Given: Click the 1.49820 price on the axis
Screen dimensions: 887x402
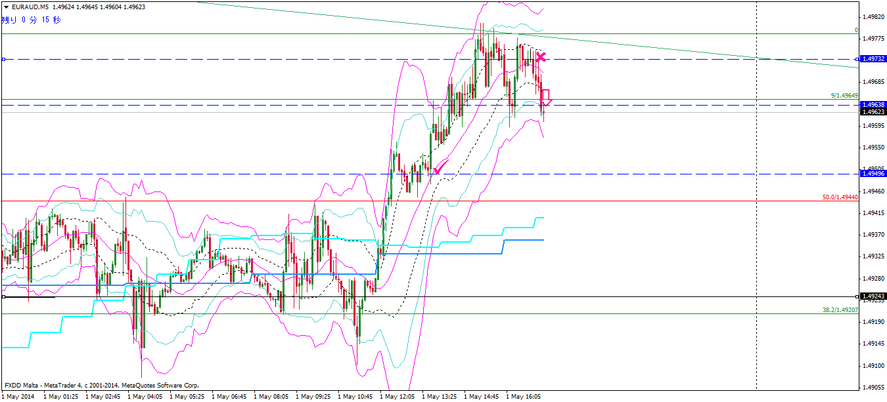Looking at the screenshot, I should (x=875, y=16).
